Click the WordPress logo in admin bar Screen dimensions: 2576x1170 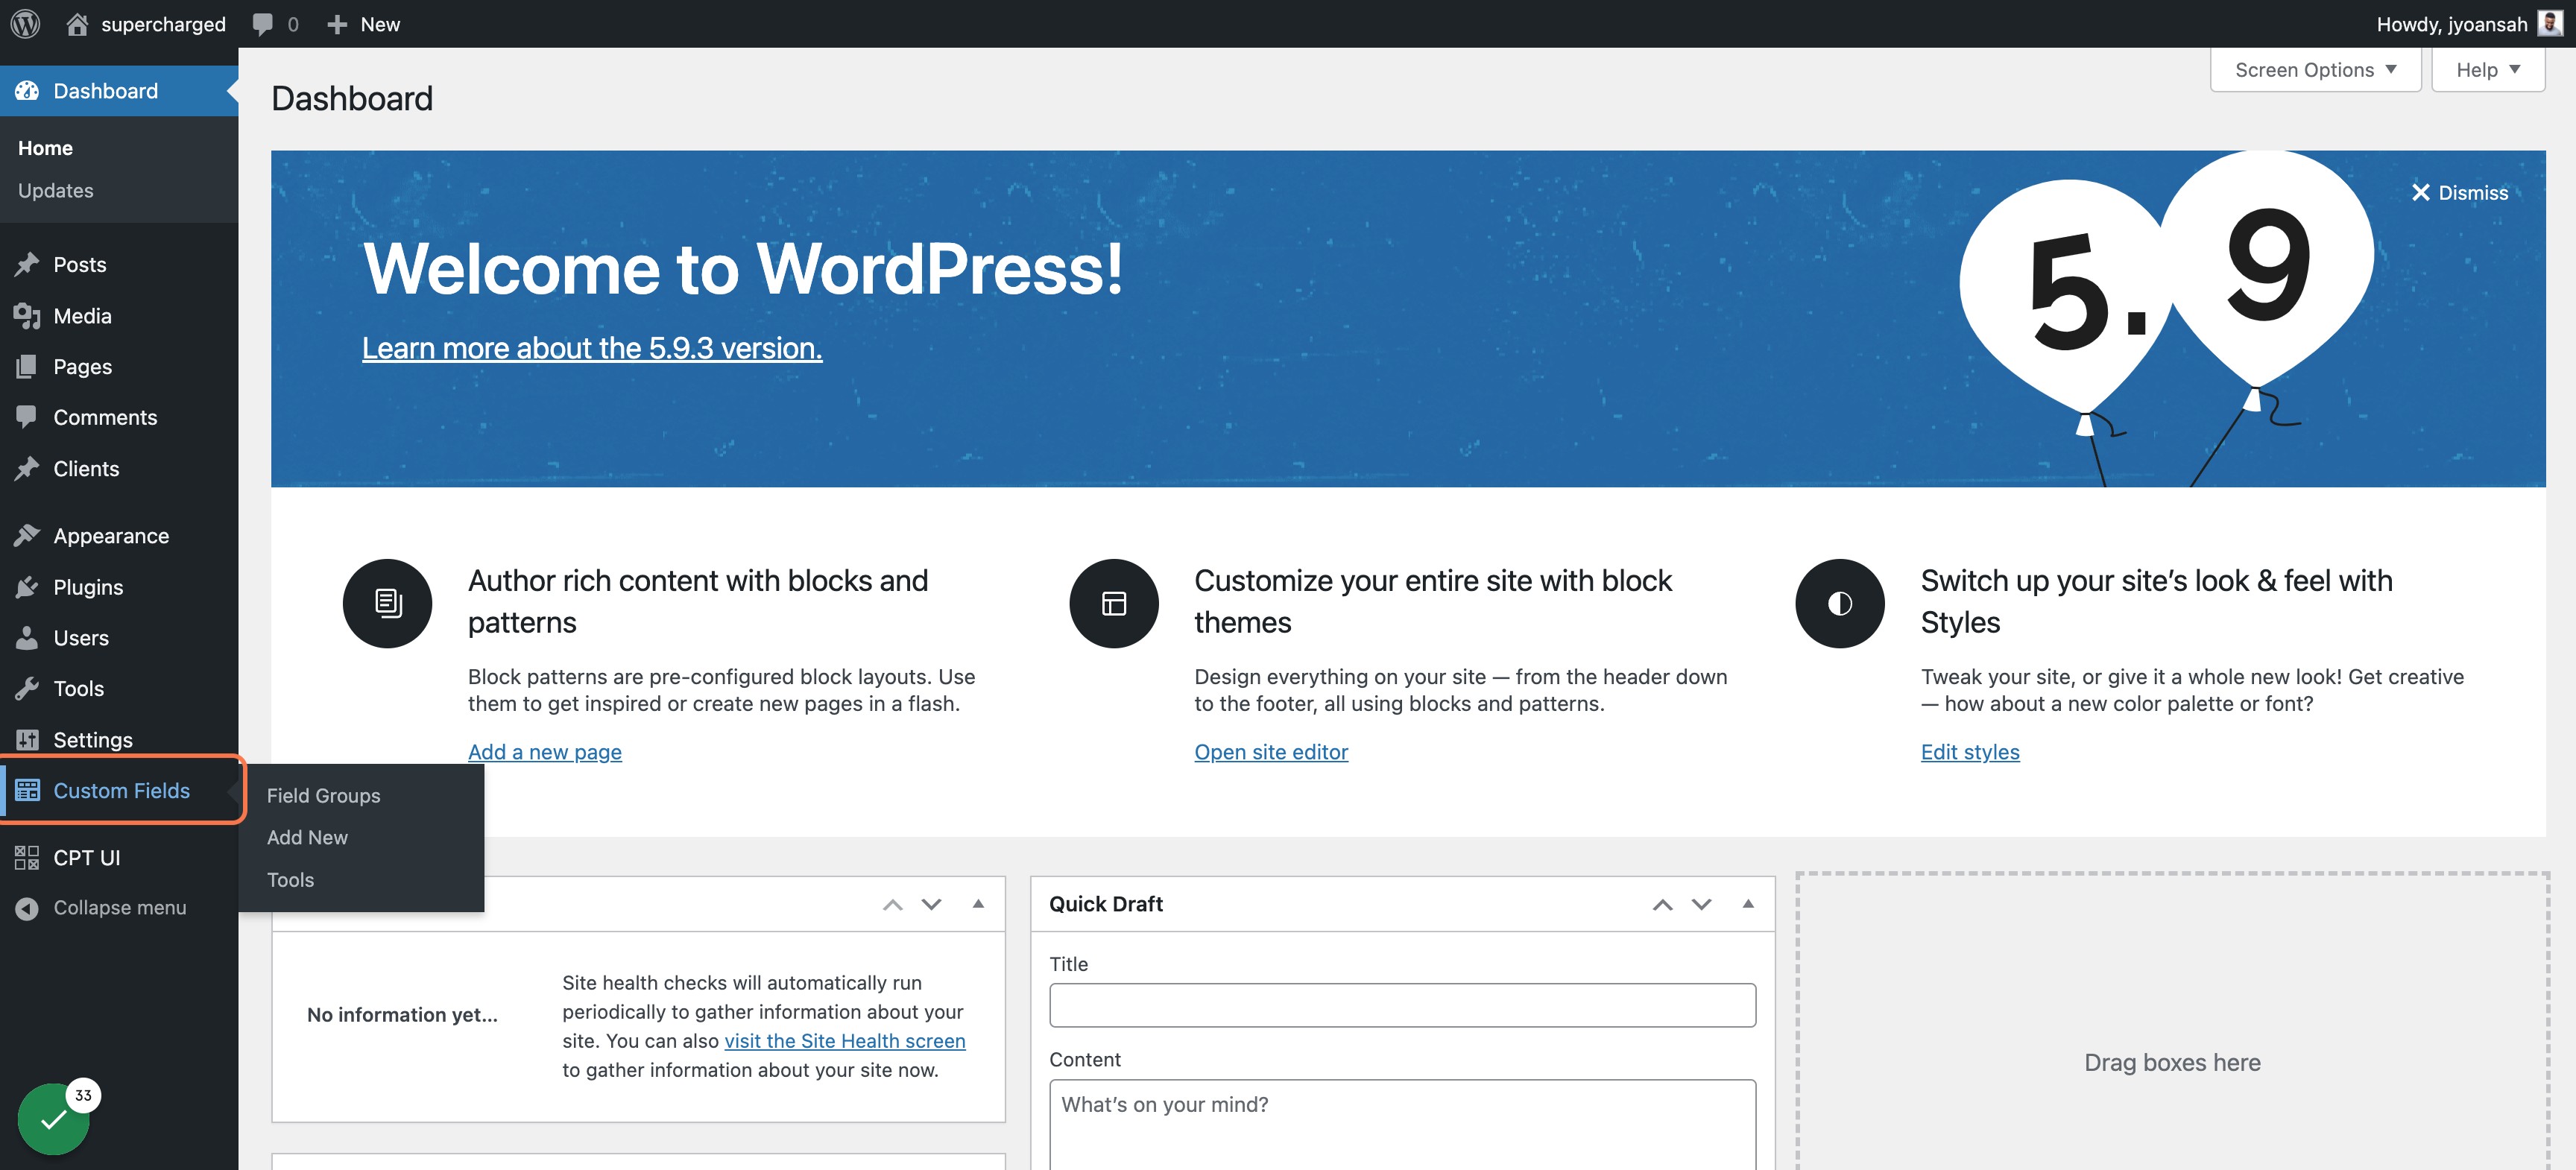[x=25, y=24]
